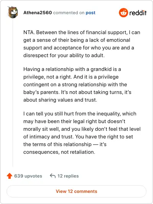Screen dimensions: 153x204
Task: Open the "12 replies" label
Action: (68, 176)
